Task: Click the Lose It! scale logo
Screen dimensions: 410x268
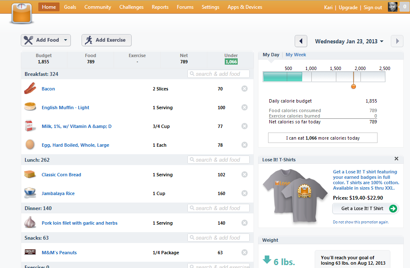Action: [22, 14]
